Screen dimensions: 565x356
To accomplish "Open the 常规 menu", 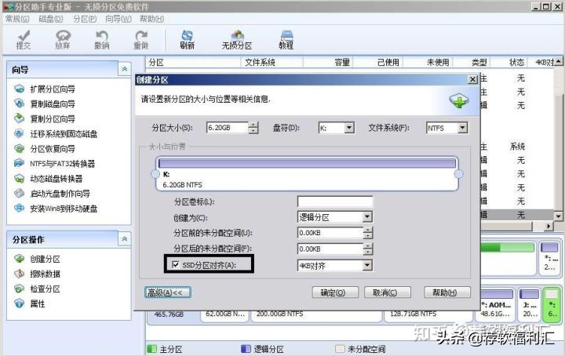I will coord(17,19).
